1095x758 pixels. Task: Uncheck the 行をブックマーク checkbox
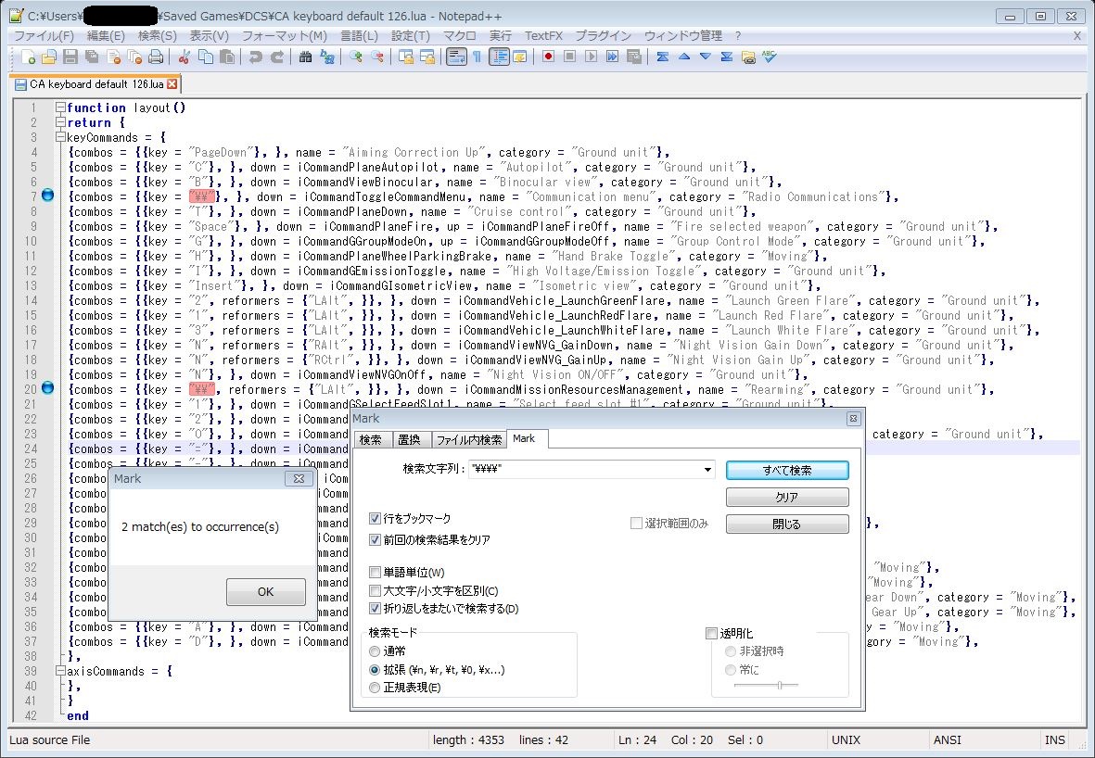(x=375, y=519)
